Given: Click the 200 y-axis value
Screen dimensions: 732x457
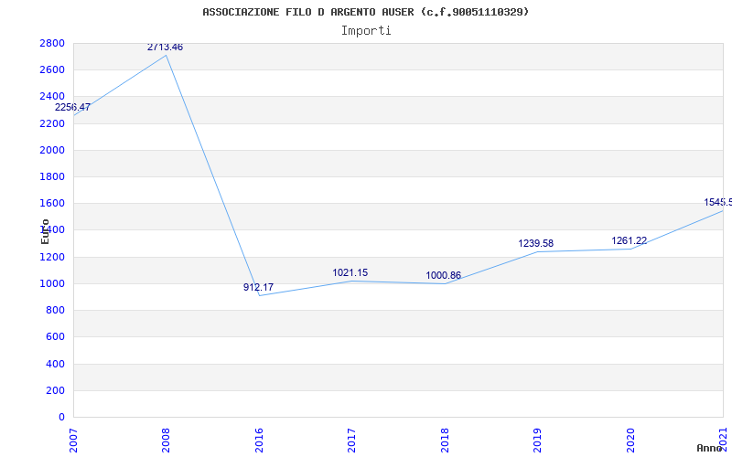Looking at the screenshot, I should click(x=58, y=390).
